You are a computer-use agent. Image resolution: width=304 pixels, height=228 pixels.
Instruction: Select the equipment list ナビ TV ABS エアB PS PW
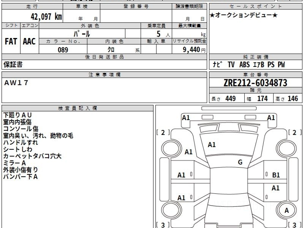coord(249,65)
